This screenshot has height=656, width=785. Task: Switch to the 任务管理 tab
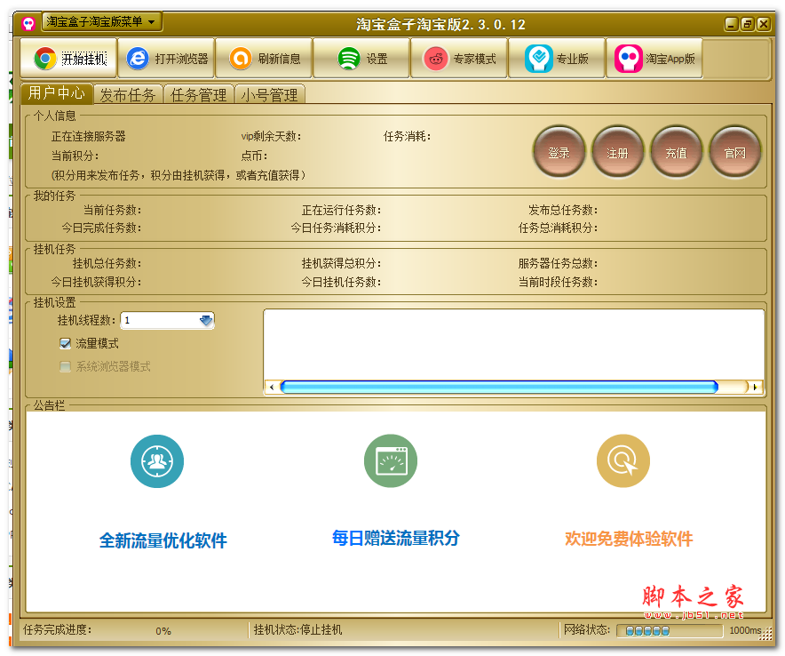198,95
